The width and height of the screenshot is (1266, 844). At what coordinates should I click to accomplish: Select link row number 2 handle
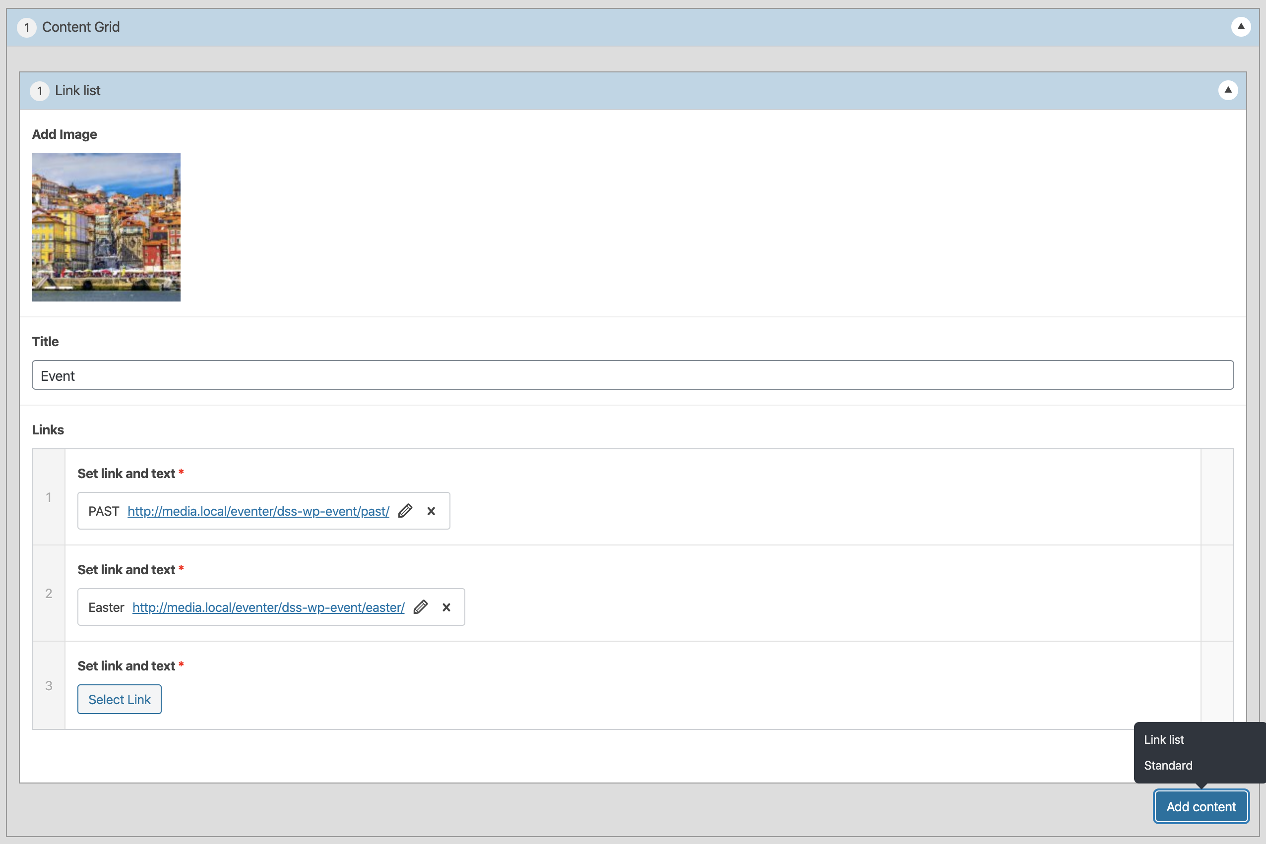(49, 593)
